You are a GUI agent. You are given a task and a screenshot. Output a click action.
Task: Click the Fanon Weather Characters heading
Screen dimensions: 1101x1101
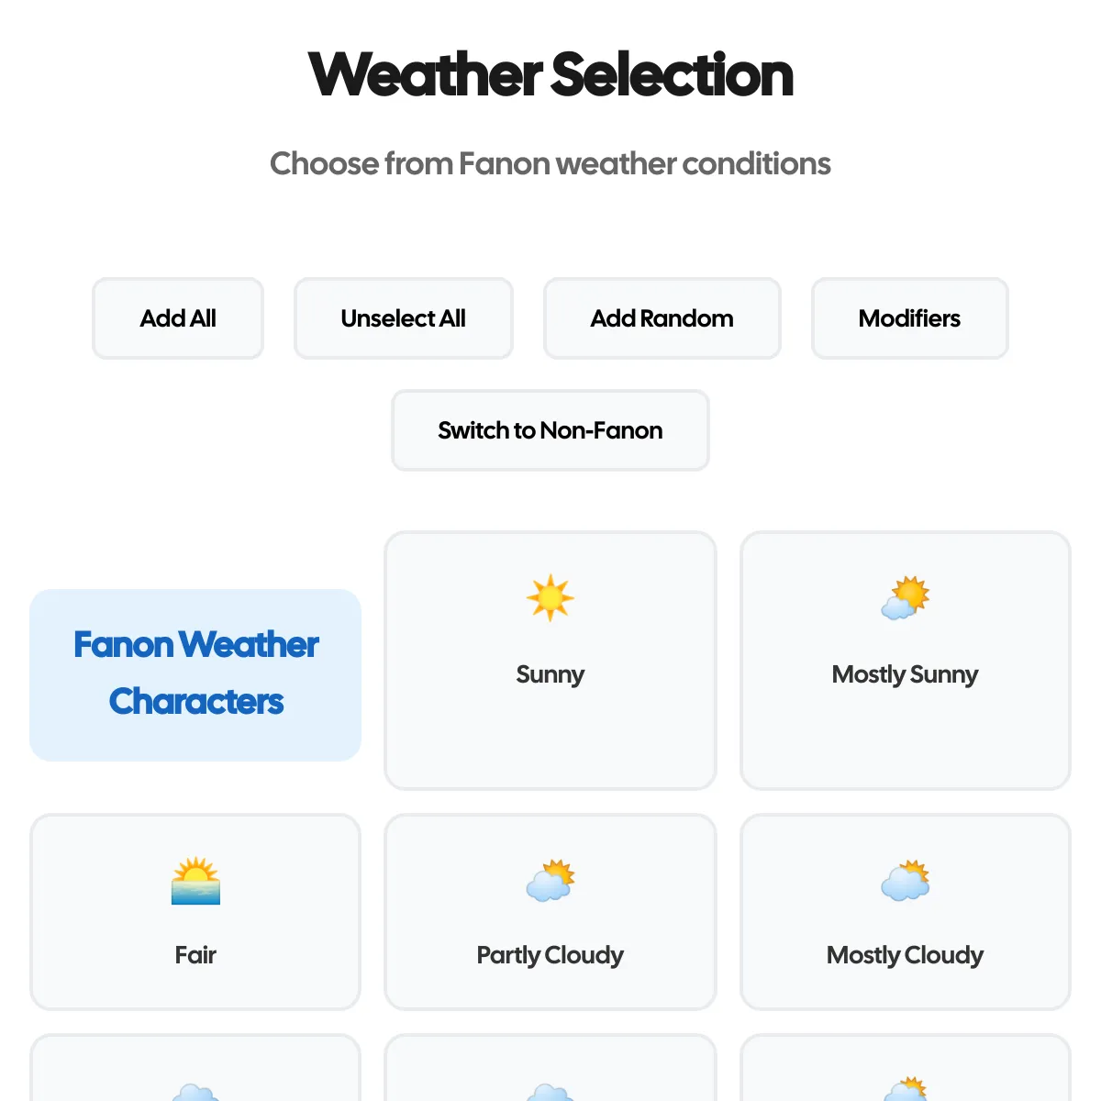(195, 673)
